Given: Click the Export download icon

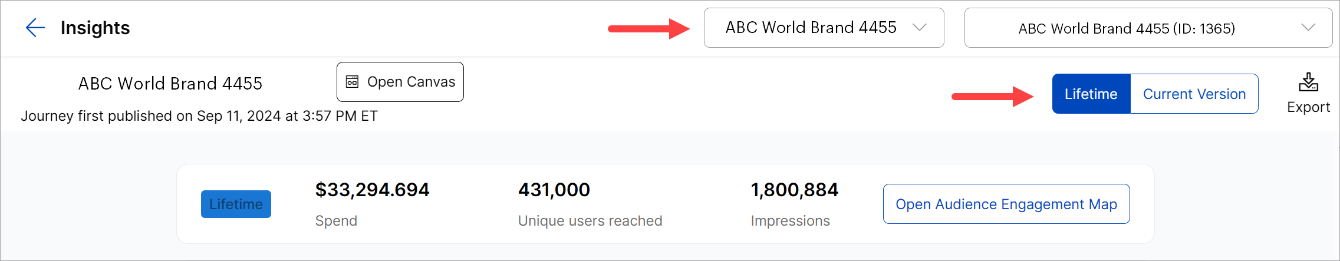Looking at the screenshot, I should 1308,82.
